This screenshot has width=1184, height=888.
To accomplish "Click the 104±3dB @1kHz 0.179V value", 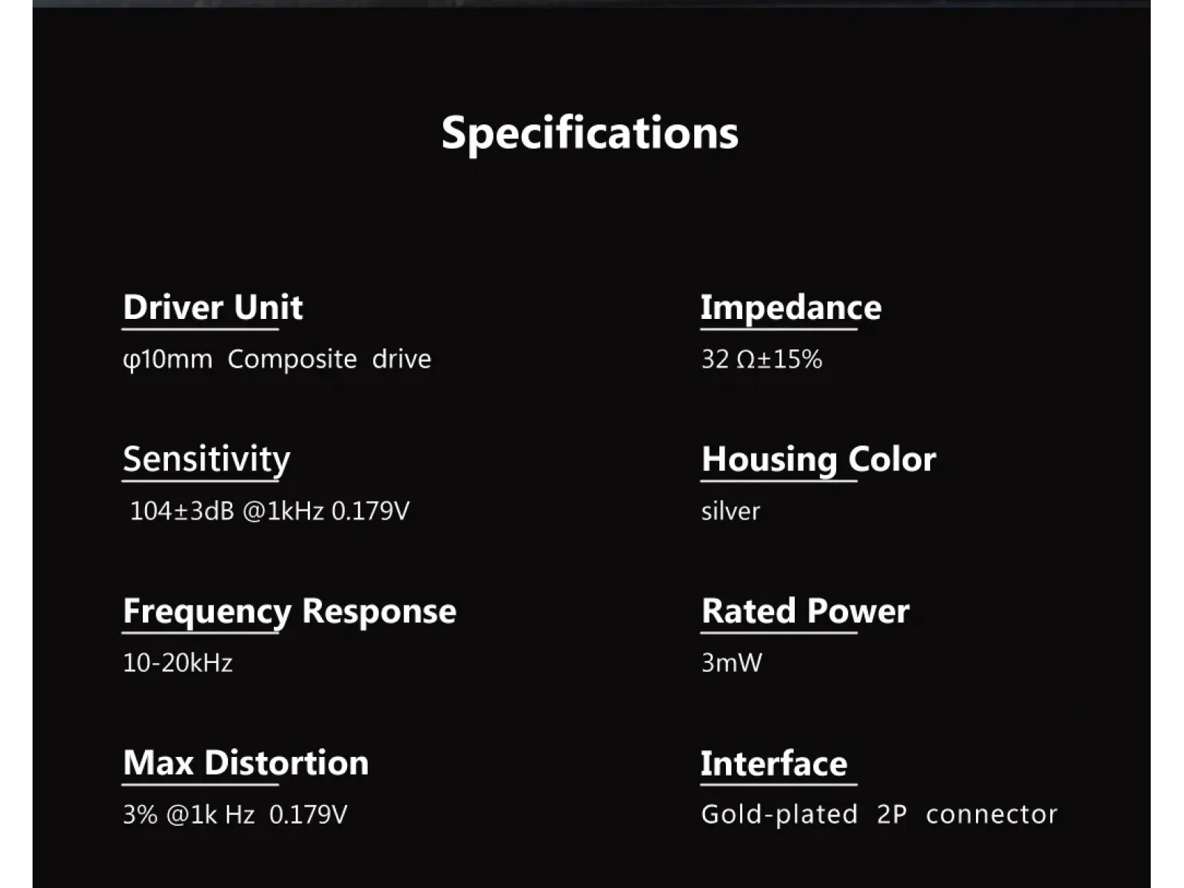I will (269, 511).
